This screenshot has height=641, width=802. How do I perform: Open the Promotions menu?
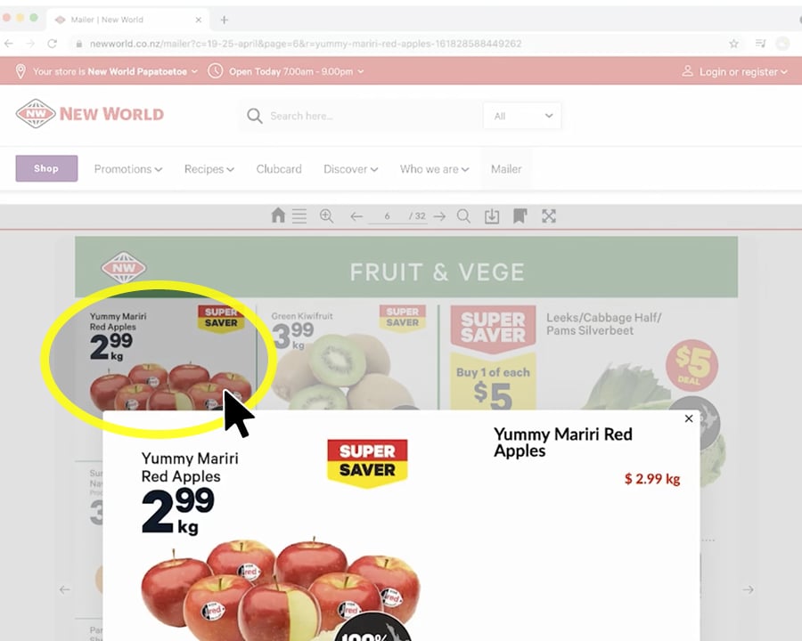[127, 169]
